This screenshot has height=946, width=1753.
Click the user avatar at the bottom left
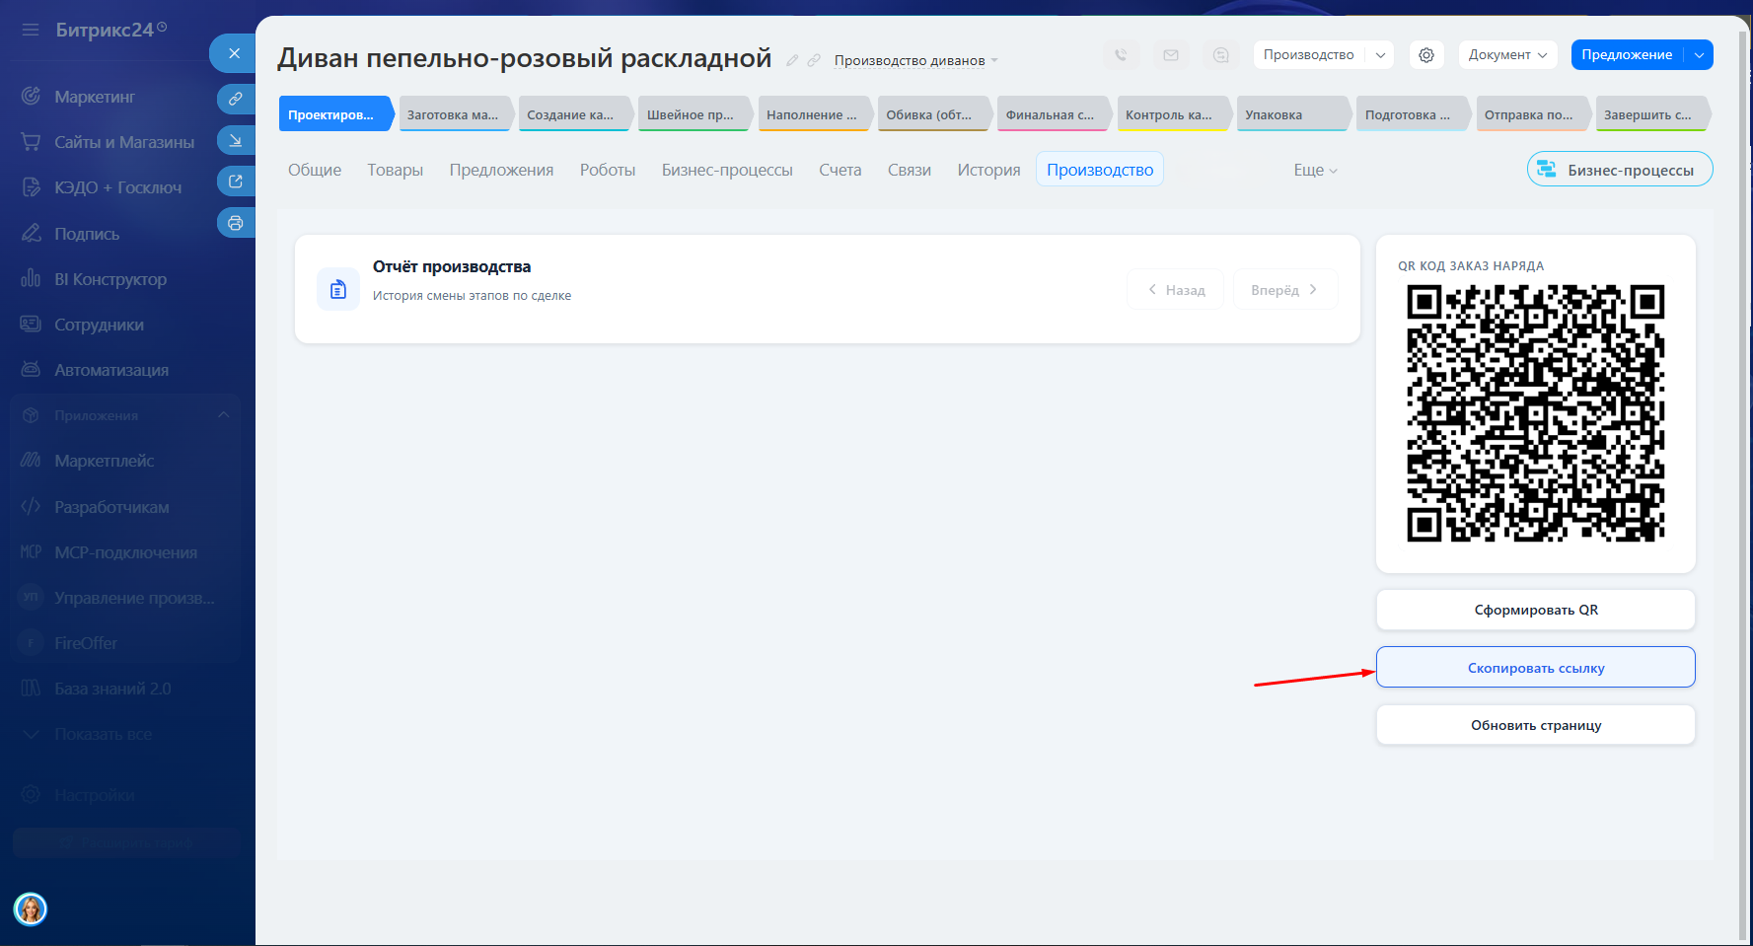[31, 909]
